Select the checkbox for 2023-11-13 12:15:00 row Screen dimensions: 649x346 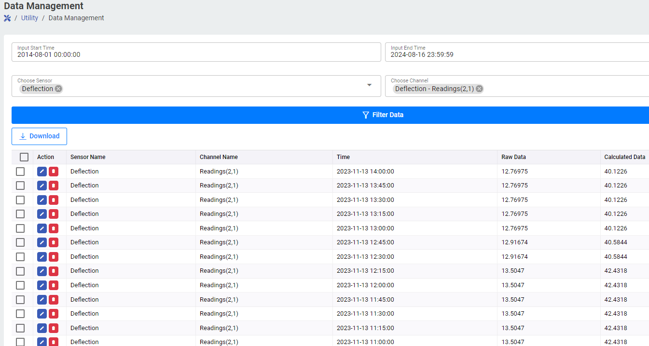(x=20, y=271)
